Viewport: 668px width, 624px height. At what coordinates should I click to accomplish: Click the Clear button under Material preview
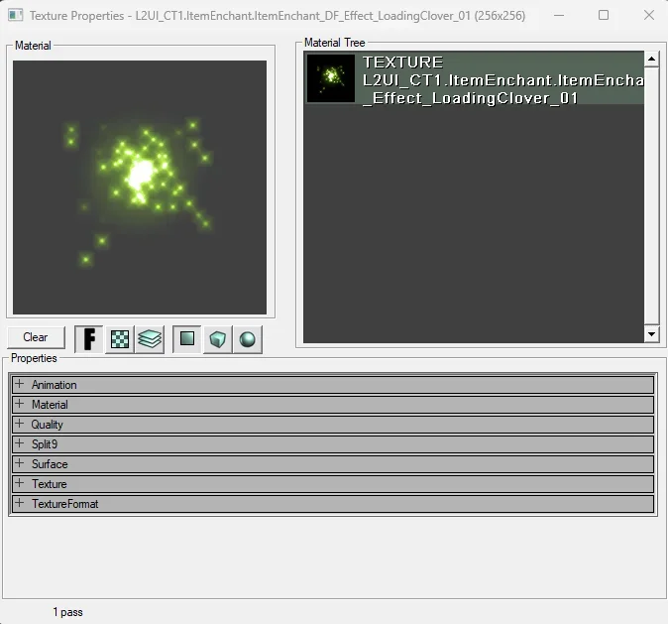36,337
